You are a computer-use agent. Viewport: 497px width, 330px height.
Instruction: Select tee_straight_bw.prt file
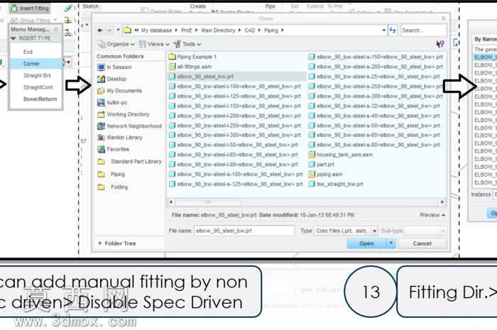336,184
